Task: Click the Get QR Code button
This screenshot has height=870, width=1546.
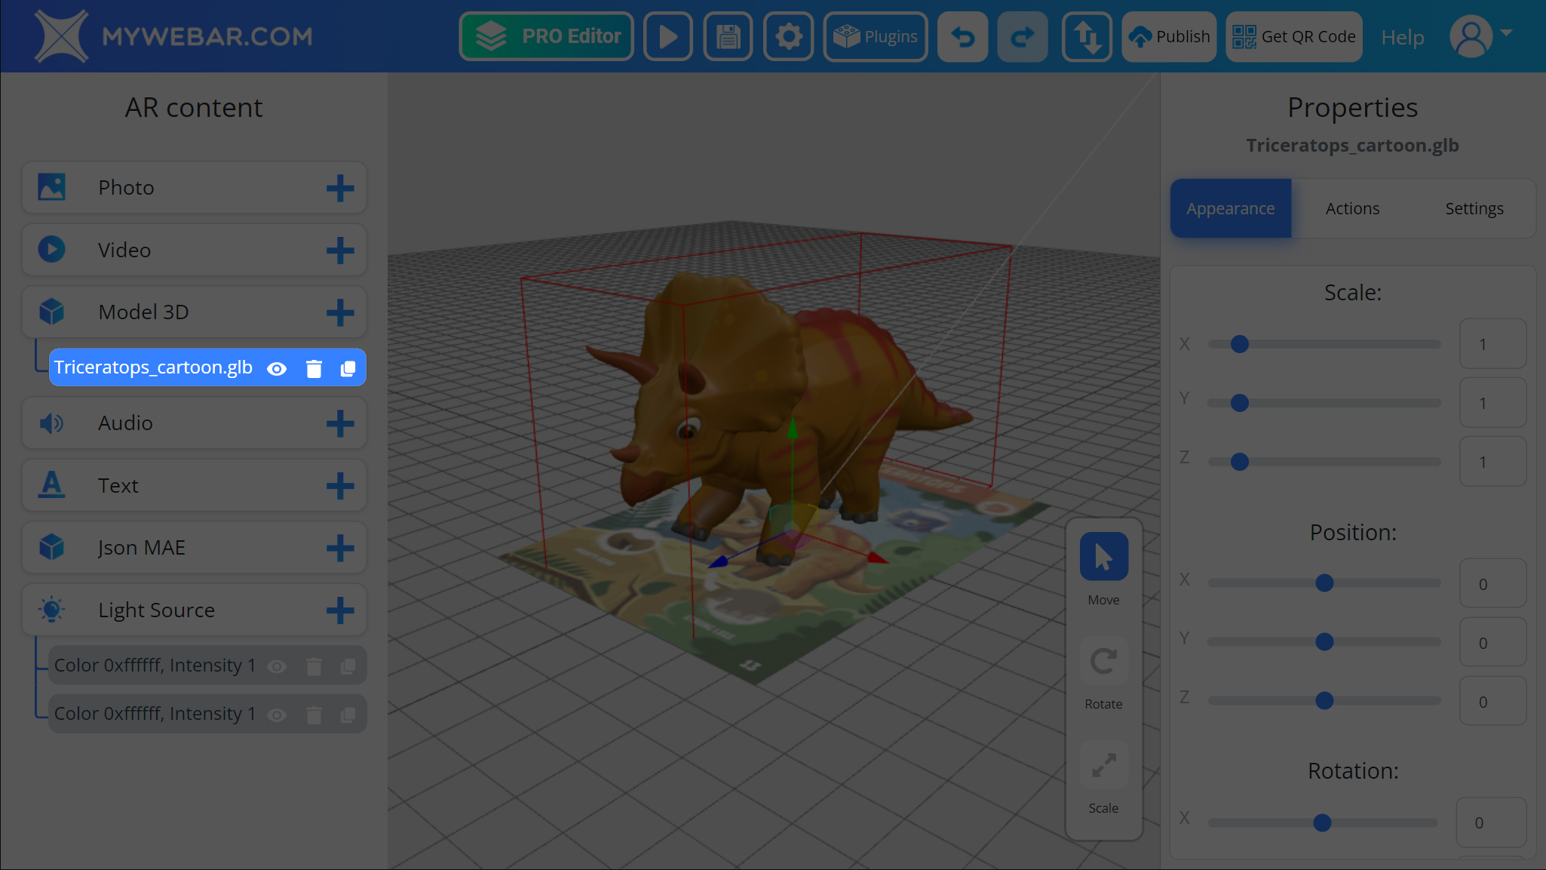Action: [1293, 36]
